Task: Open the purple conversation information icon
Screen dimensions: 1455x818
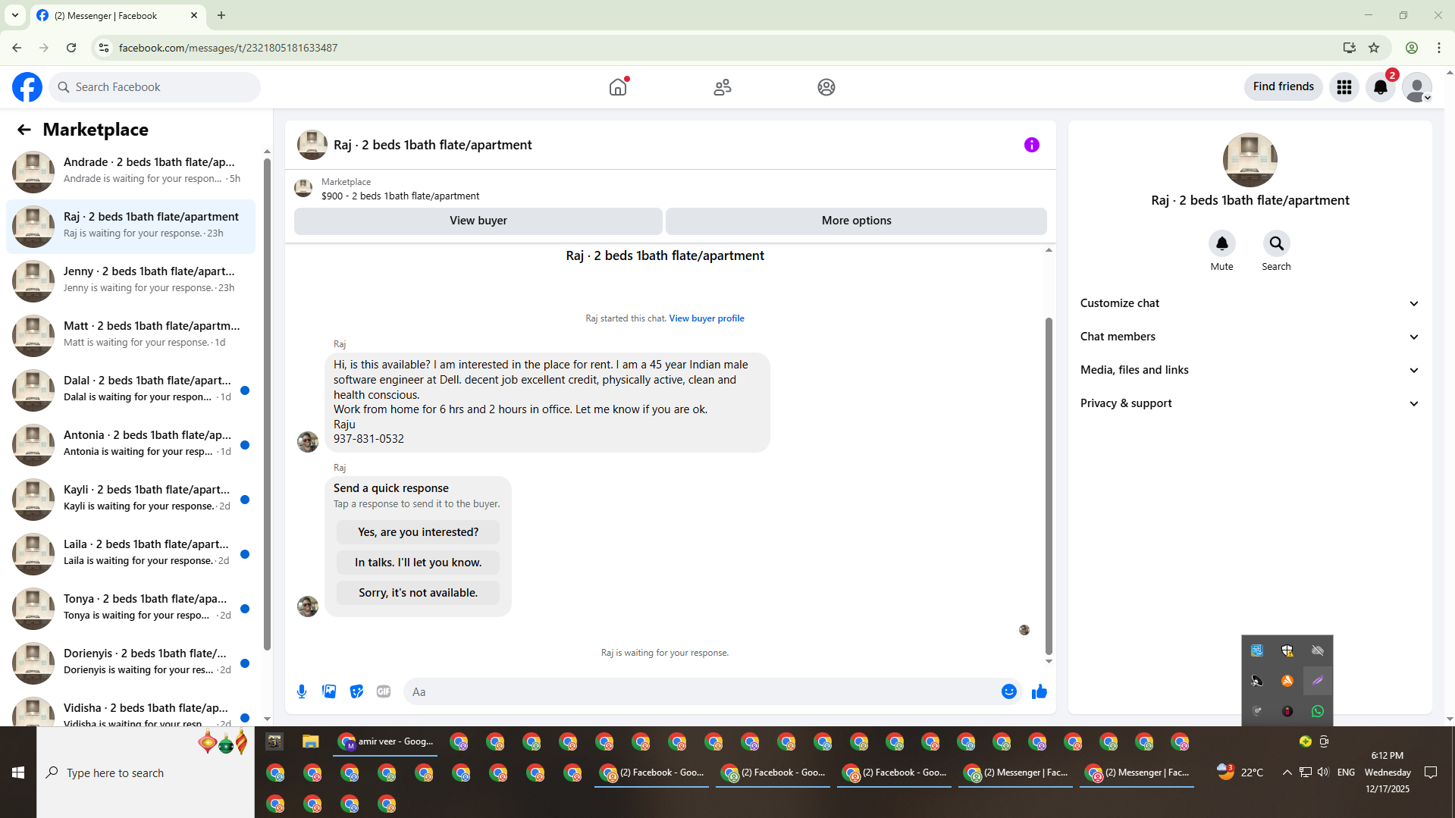Action: (1032, 145)
